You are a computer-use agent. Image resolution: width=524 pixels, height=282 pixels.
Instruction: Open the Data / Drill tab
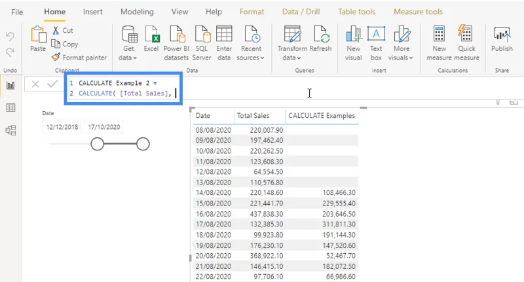(x=301, y=12)
